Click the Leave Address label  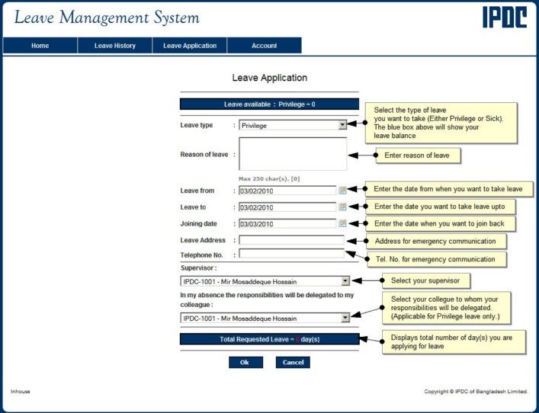(203, 240)
